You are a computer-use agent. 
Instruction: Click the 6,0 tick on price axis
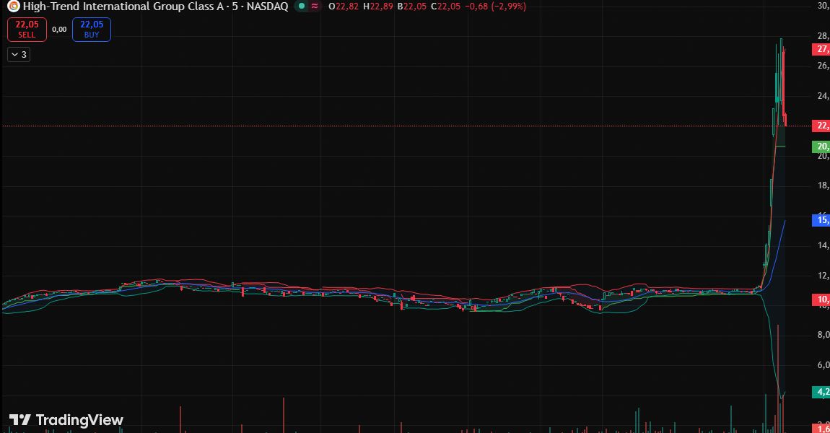tap(823, 364)
